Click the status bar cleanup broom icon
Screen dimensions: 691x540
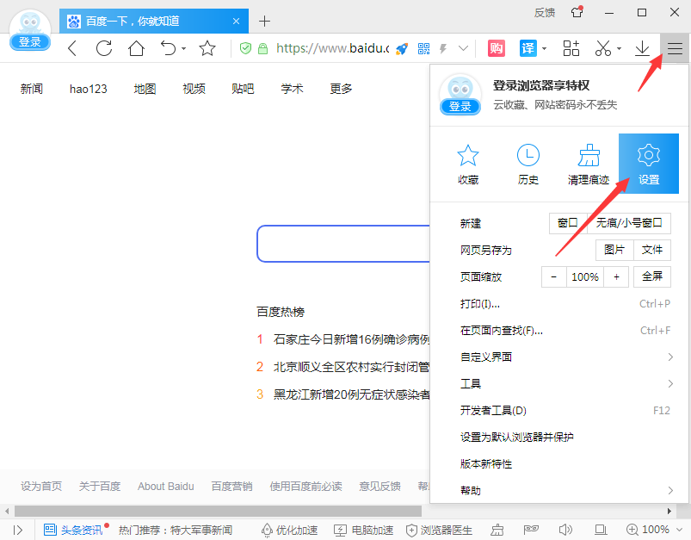pos(497,530)
